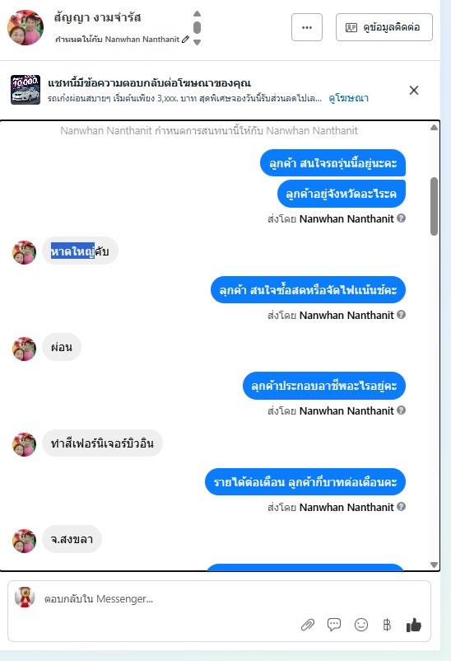Image resolution: width=451 pixels, height=661 pixels.
Task: Open saved replies speech bubble icon
Action: [334, 625]
